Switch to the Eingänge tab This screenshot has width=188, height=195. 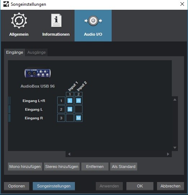pos(14,52)
